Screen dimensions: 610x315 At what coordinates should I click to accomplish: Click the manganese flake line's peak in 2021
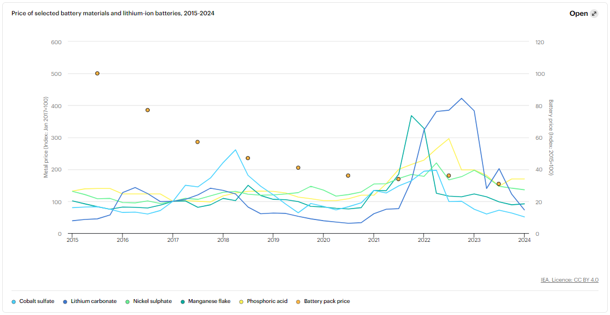coord(411,116)
